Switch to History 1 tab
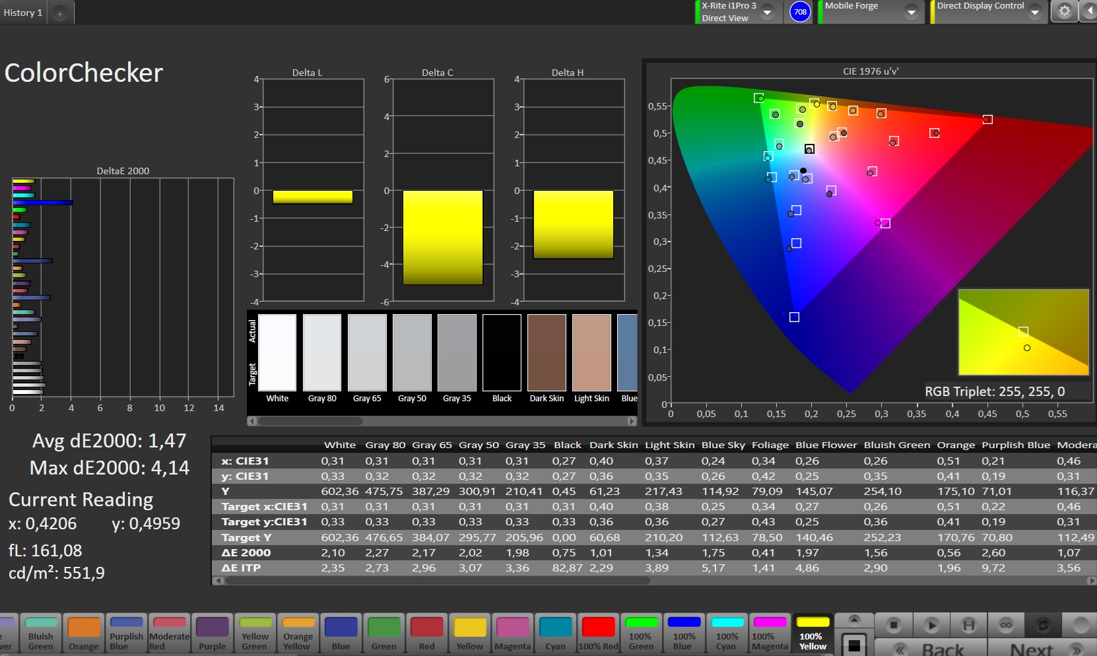Viewport: 1097px width, 656px height. click(23, 13)
